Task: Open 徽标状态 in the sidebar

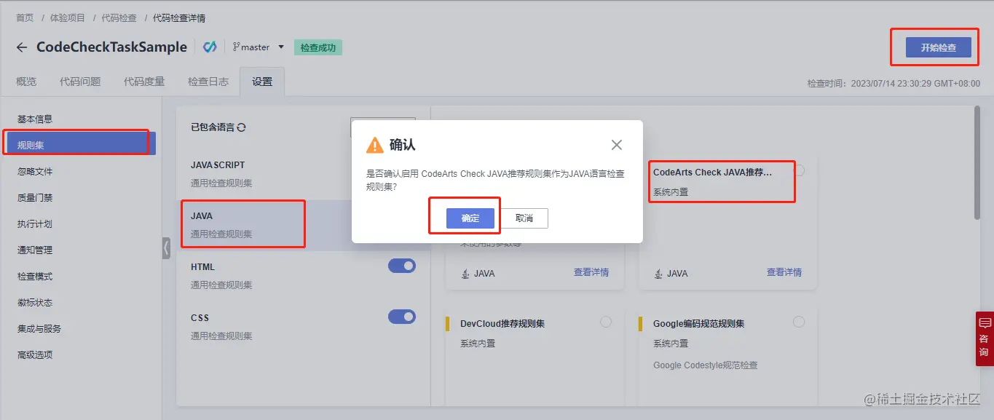Action: tap(35, 303)
